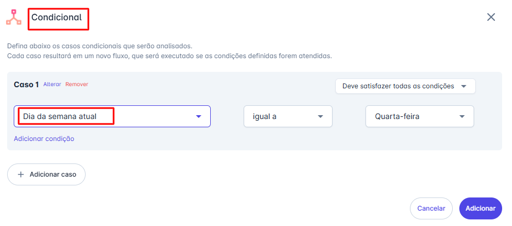
Task: Click the Condicional dialog title
Action: pos(57,18)
